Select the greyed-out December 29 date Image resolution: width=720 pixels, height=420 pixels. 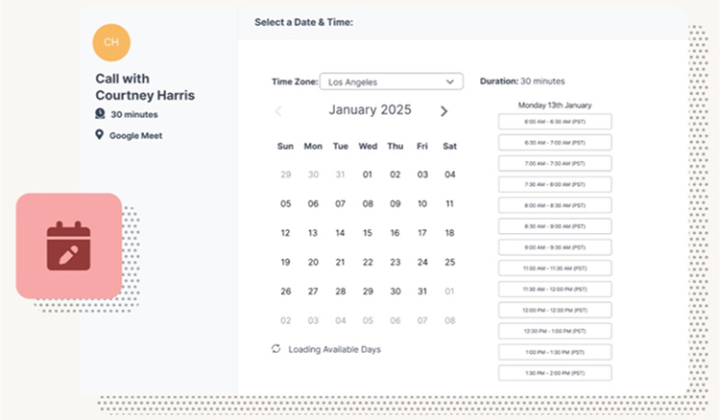coord(285,175)
